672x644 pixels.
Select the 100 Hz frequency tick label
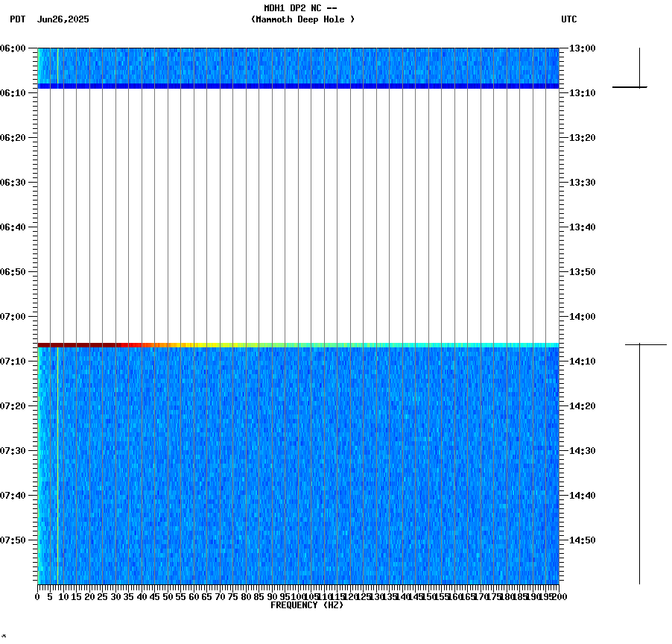click(x=297, y=596)
